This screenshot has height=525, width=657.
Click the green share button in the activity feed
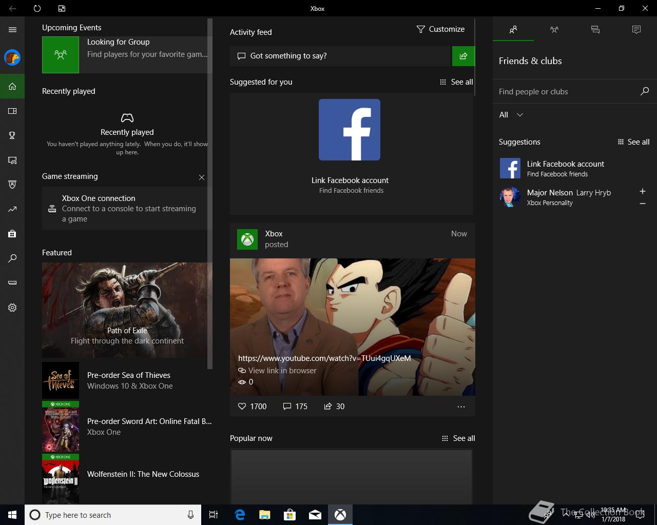click(463, 56)
